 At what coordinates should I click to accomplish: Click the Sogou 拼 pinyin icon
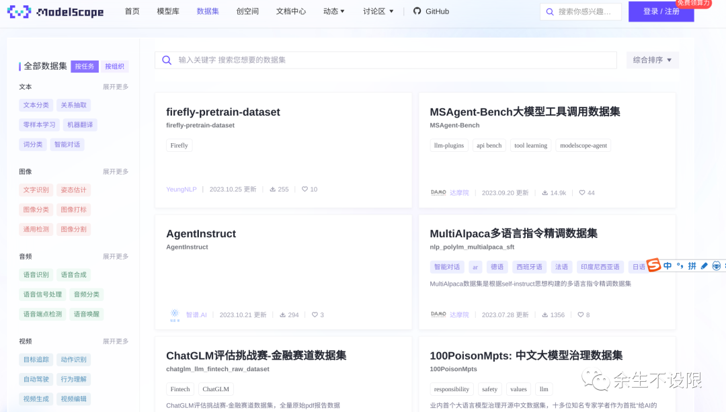[692, 265]
